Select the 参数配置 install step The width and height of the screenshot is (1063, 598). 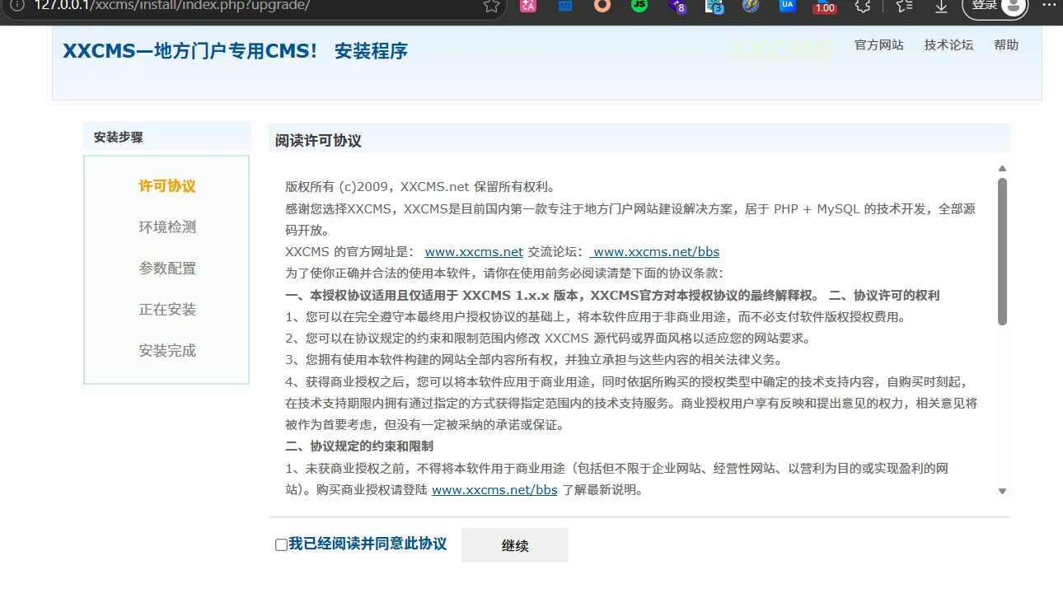167,269
